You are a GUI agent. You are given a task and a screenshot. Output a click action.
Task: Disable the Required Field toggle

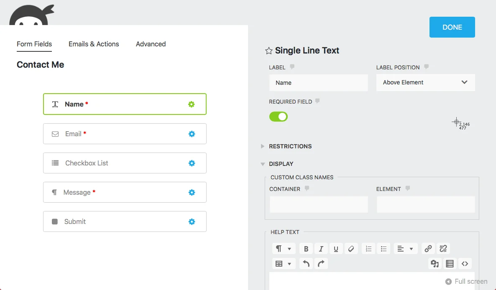[279, 117]
